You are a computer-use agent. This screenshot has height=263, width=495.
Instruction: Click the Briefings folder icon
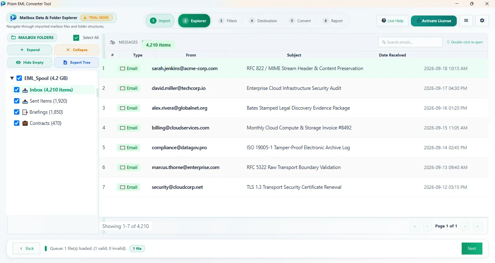tap(25, 112)
